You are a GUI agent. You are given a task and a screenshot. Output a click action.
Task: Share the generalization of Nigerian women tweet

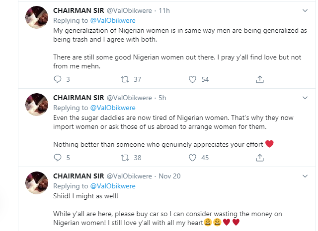coord(259,79)
